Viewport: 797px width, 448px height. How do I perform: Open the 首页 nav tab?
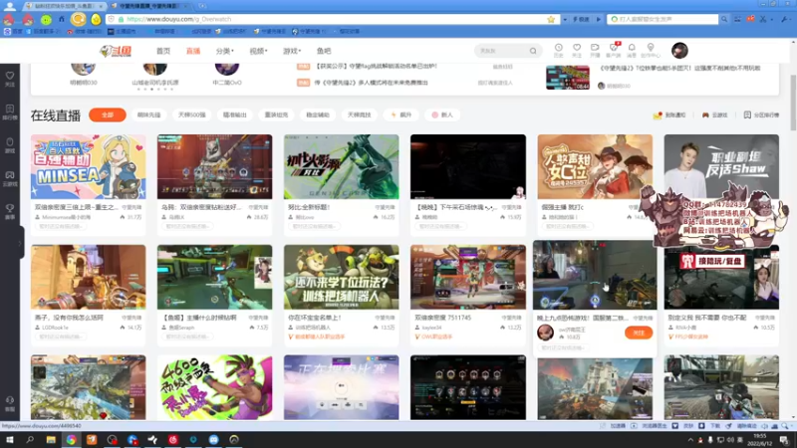tap(163, 51)
